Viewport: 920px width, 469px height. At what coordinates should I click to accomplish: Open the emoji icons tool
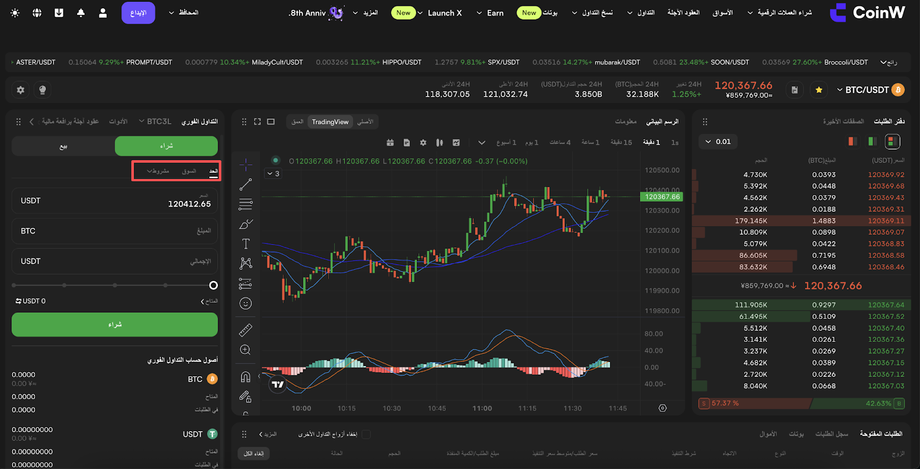(x=246, y=303)
